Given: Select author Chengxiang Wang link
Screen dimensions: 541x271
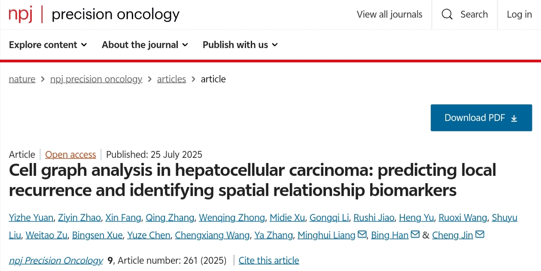Looking at the screenshot, I should pyautogui.click(x=212, y=235).
